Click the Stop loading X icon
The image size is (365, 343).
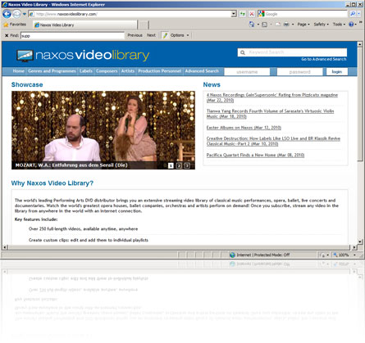coord(252,14)
